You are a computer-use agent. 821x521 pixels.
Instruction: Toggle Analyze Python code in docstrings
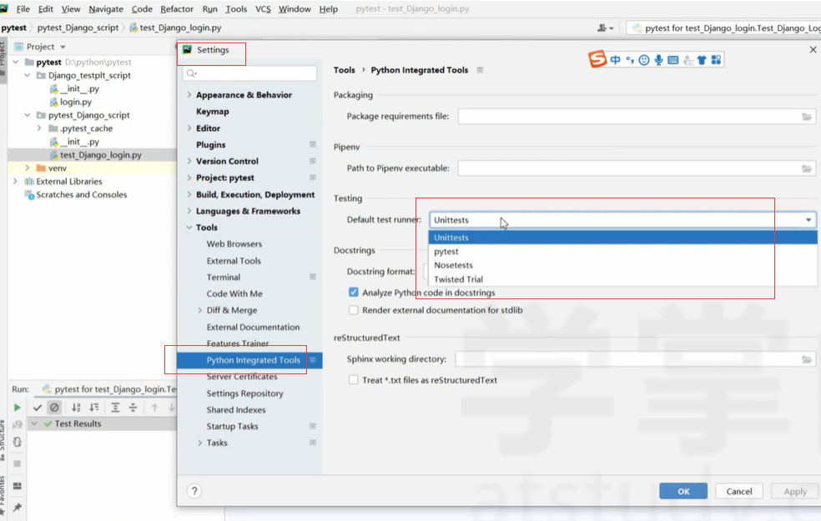354,293
